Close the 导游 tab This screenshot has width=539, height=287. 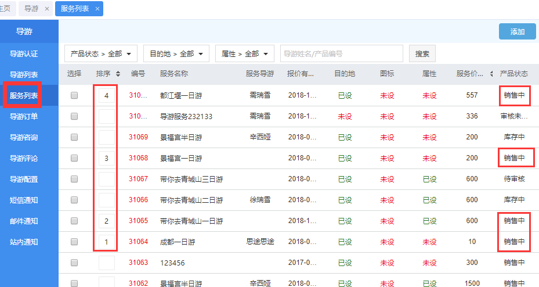(x=47, y=9)
